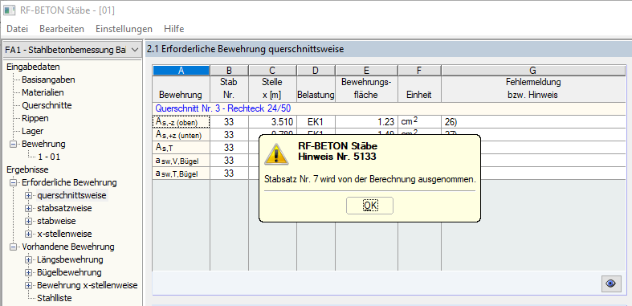Click the '1.23' Bewehrungsfläche cell
The width and height of the screenshot is (632, 306).
(x=366, y=122)
